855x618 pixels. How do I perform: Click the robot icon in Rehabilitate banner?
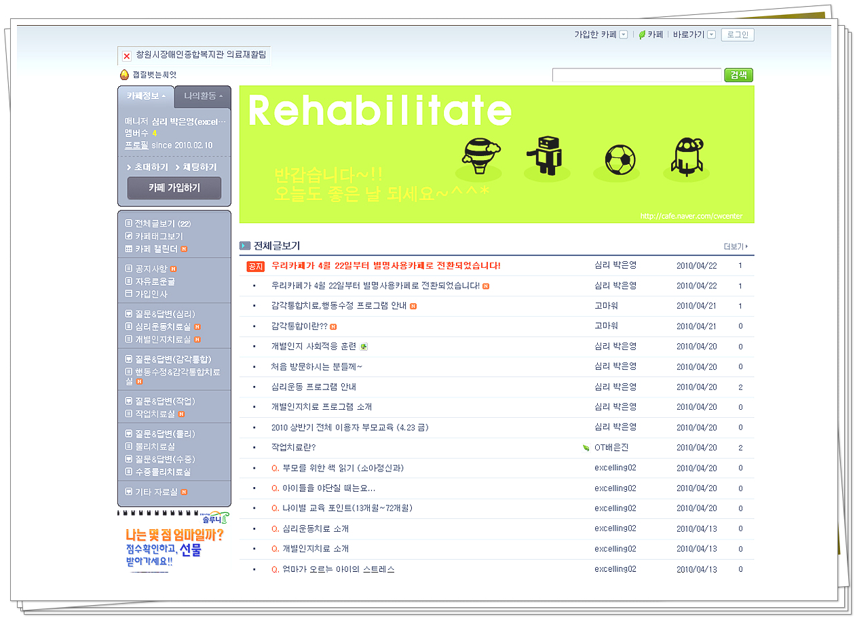tap(544, 153)
